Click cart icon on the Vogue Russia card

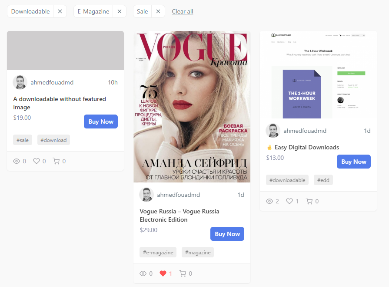pos(183,273)
